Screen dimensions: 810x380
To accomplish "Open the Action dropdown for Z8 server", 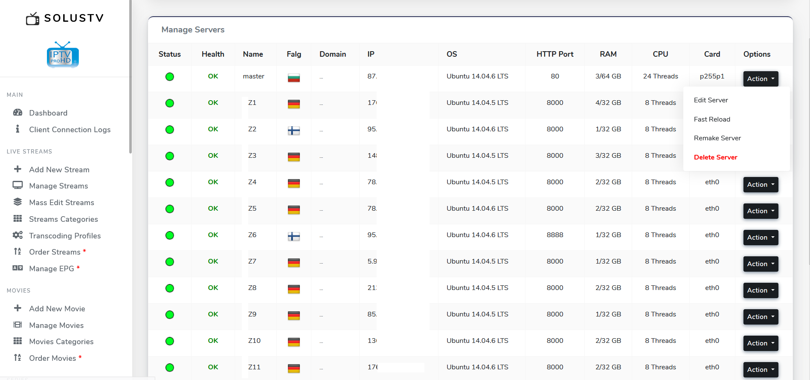I will 761,290.
